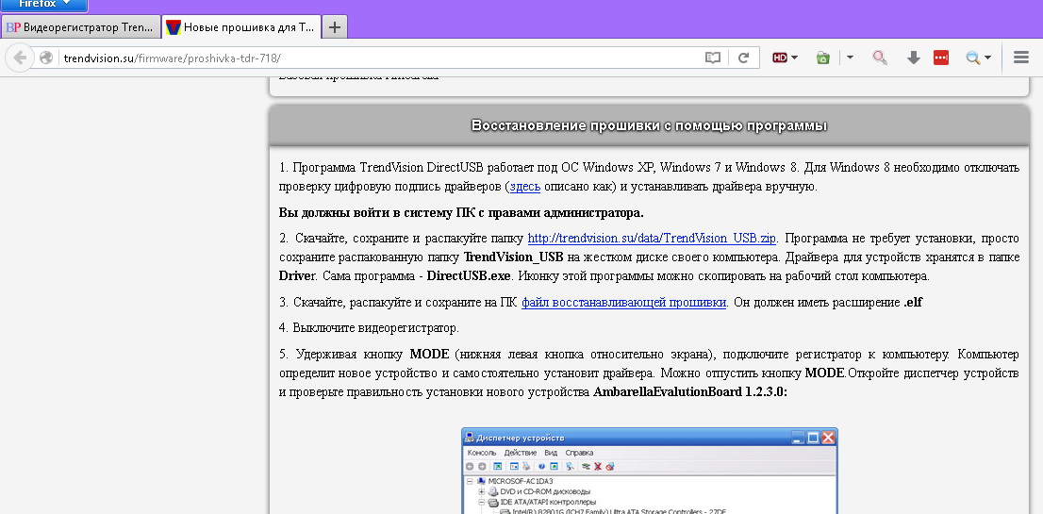
Task: Open the hamburger menu button
Action: coord(1020,58)
